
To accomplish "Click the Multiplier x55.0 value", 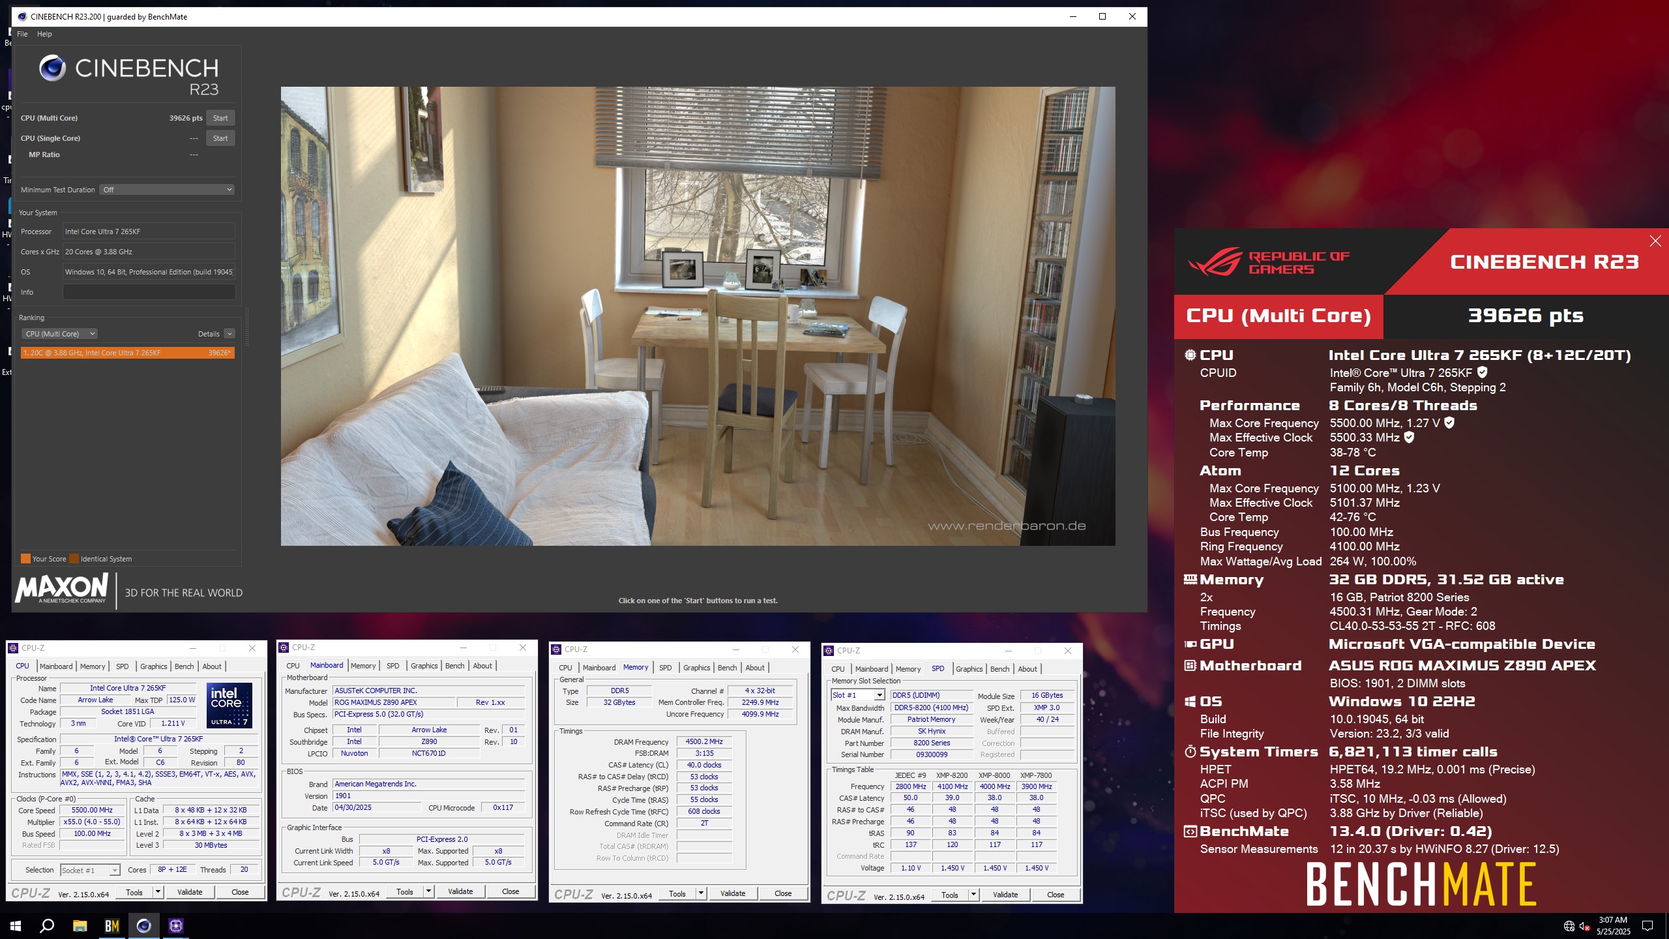I will tap(92, 822).
